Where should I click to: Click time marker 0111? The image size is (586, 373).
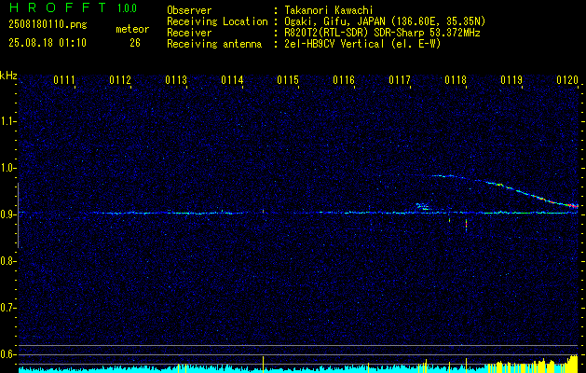pyautogui.click(x=64, y=80)
